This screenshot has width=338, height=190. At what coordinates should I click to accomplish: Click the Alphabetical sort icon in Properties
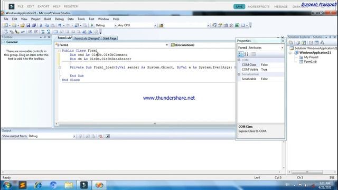(x=247, y=54)
